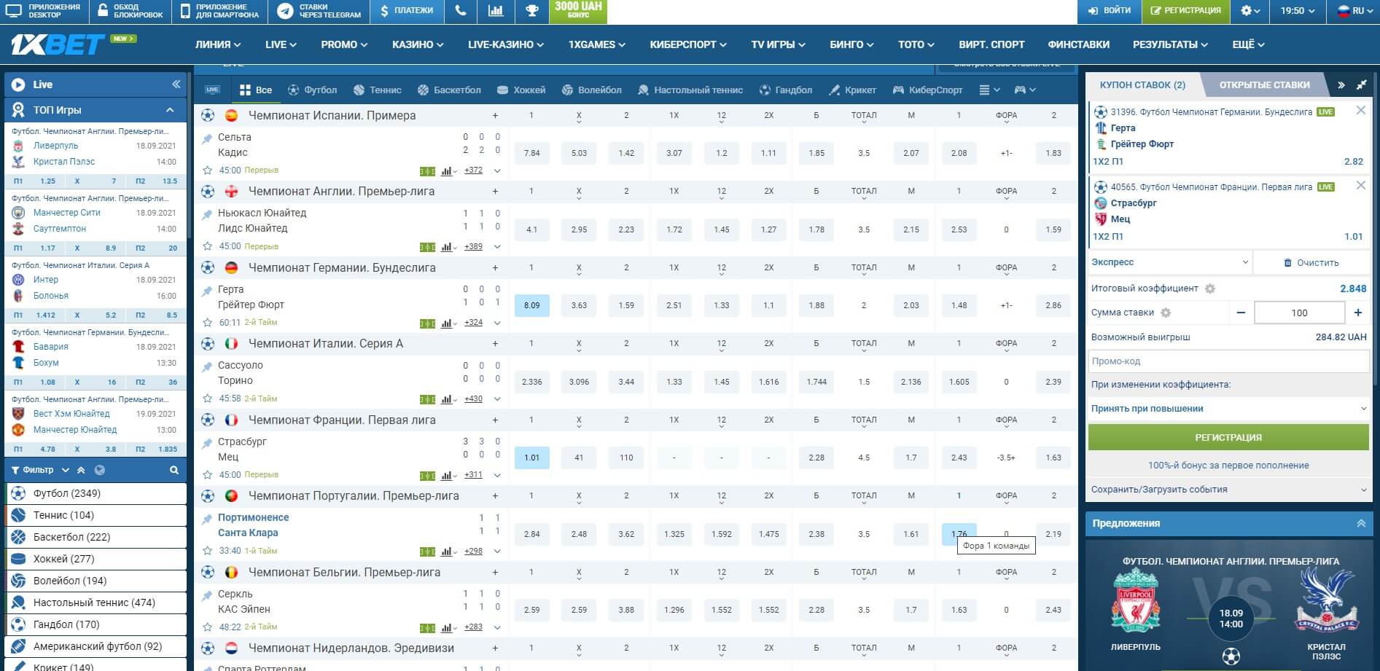The image size is (1380, 671).
Task: Add Чемпионат Испании with plus icon
Action: (x=495, y=115)
